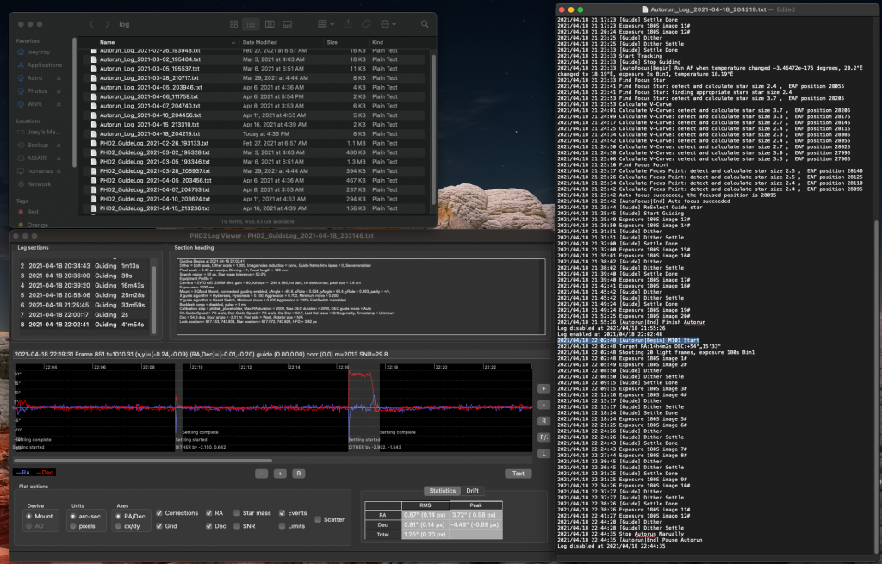Viewport: 882px width, 564px height.
Task: Open Joey's Mac location in sidebar
Action: pos(43,132)
